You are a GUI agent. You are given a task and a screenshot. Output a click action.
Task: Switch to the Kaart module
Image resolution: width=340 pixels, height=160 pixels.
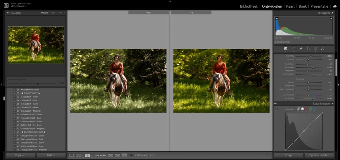(290, 6)
